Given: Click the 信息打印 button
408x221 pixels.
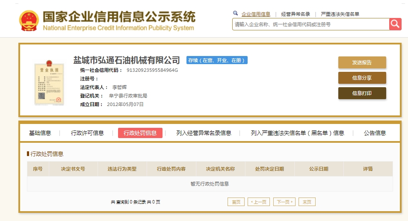Looking at the screenshot, I should [362, 93].
